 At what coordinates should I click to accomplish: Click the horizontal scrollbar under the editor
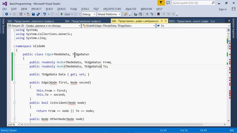(113, 125)
